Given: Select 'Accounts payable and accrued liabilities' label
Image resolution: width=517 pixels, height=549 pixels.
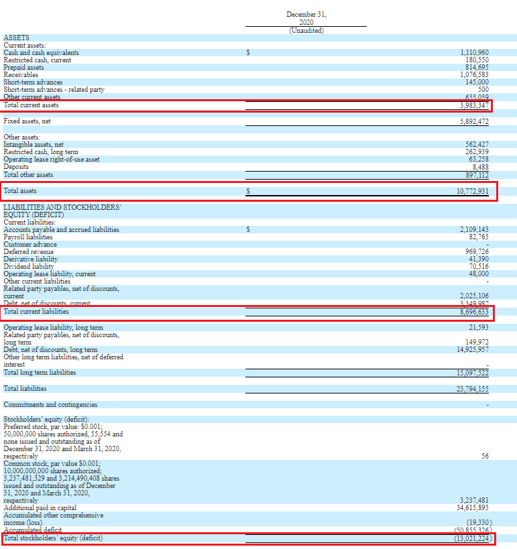Looking at the screenshot, I should coord(61,230).
